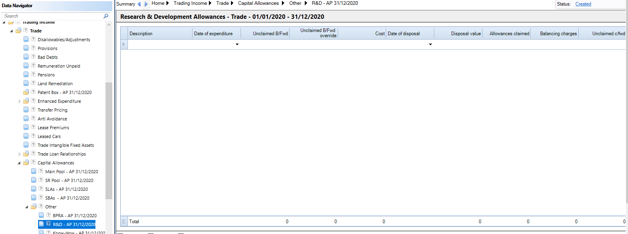Click the document icon beside SLAs
Screen dimensions: 628x234
coord(34,189)
